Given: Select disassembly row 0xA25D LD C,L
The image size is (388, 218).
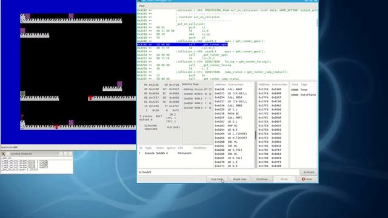Looking at the screenshot, I should (x=234, y=110).
